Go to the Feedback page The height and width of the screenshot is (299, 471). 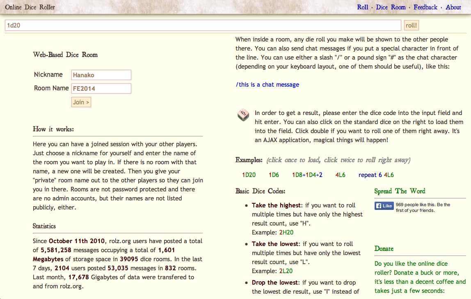coord(425,7)
